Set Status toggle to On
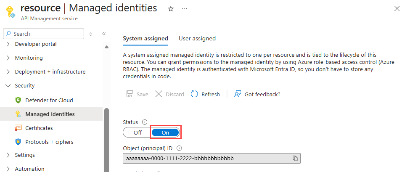The height and width of the screenshot is (172, 402). [x=165, y=132]
